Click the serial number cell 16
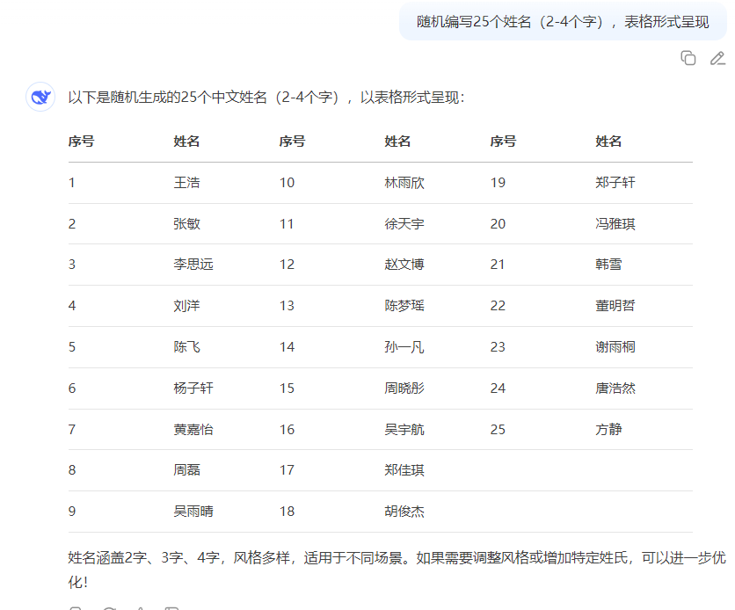 (x=287, y=430)
